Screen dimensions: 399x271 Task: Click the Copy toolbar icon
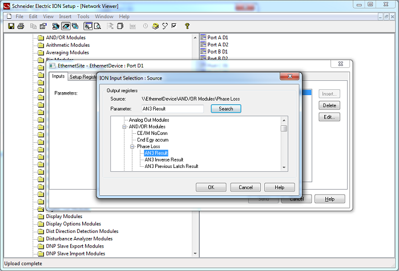(33, 26)
